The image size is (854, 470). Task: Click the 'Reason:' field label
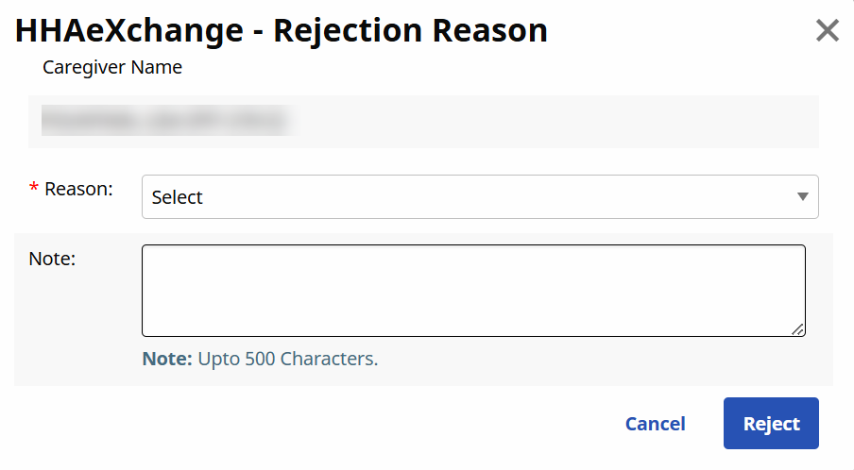[78, 189]
